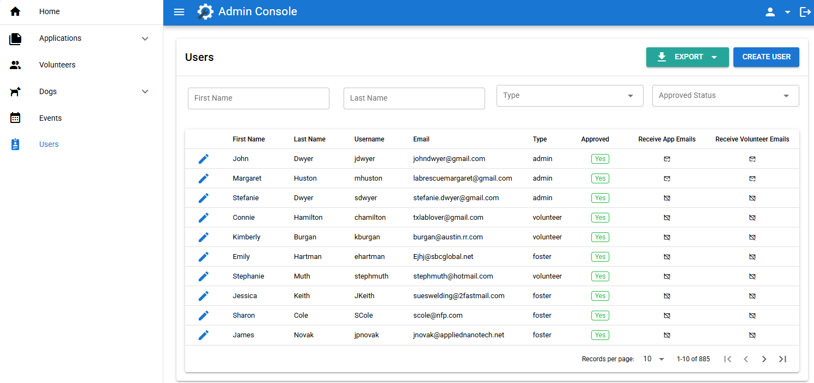
Task: Click the Admin Console title
Action: click(257, 11)
